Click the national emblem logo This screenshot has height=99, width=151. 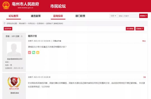pos(6,6)
